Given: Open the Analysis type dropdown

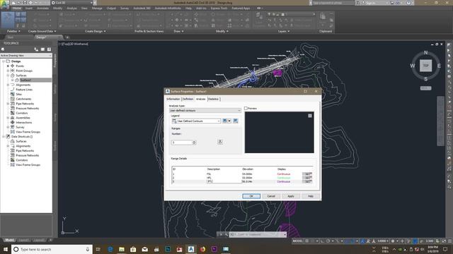Looking at the screenshot, I should coord(205,111).
